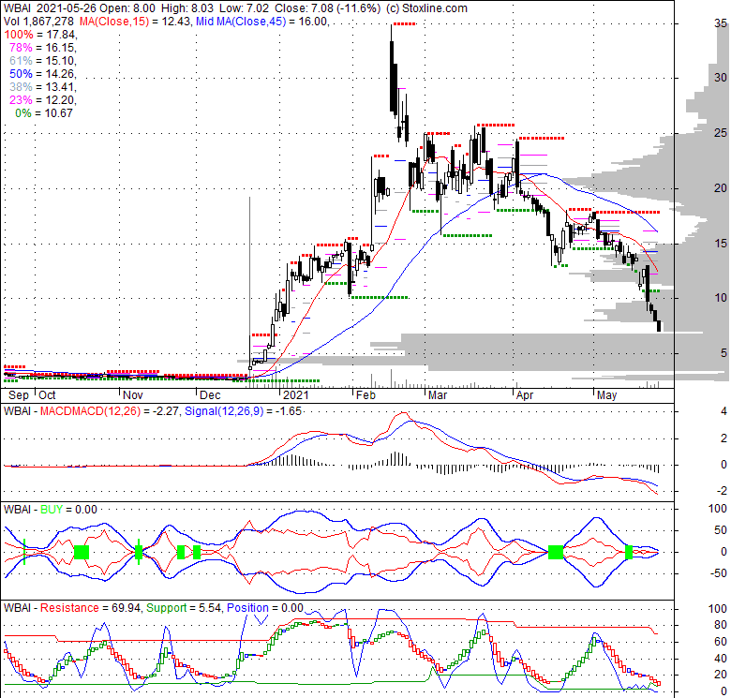Image resolution: width=731 pixels, height=698 pixels.
Task: Click the 38% = 13.41 Fibonacci level
Action: (x=42, y=87)
